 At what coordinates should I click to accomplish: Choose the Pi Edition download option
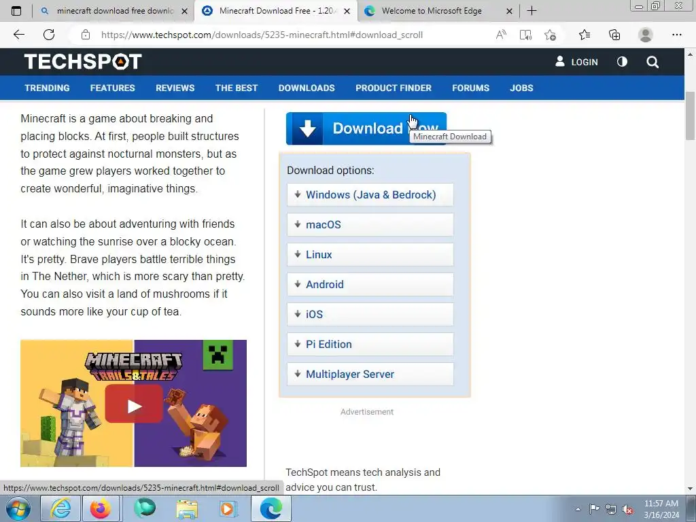pyautogui.click(x=370, y=345)
